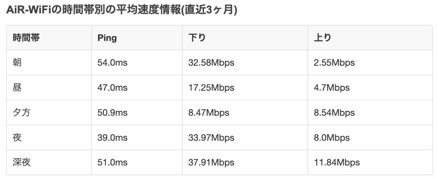Select the 47.0ms Ping cell
This screenshot has width=437, height=178.
(112, 88)
